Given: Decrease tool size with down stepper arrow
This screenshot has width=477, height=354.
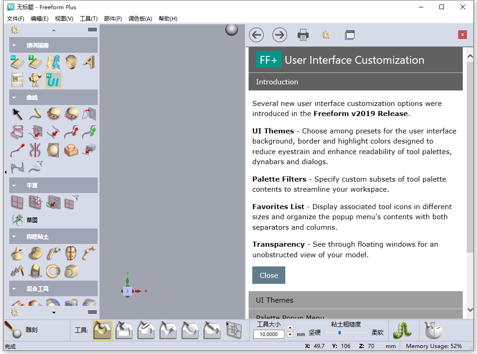Looking at the screenshot, I should 290,335.
